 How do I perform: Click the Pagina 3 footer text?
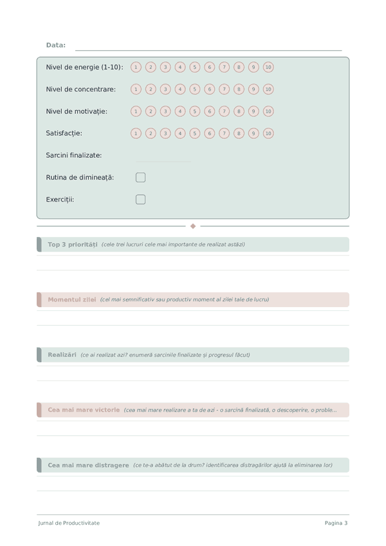coord(336,523)
